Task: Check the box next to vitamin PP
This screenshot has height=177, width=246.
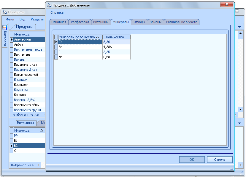Action: pyautogui.click(x=12, y=136)
